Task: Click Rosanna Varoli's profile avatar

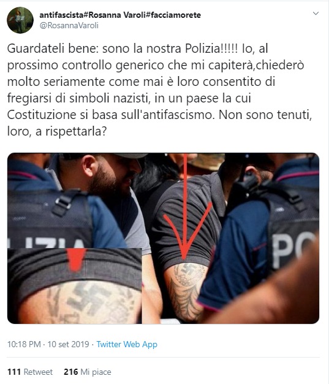Action: click(20, 20)
